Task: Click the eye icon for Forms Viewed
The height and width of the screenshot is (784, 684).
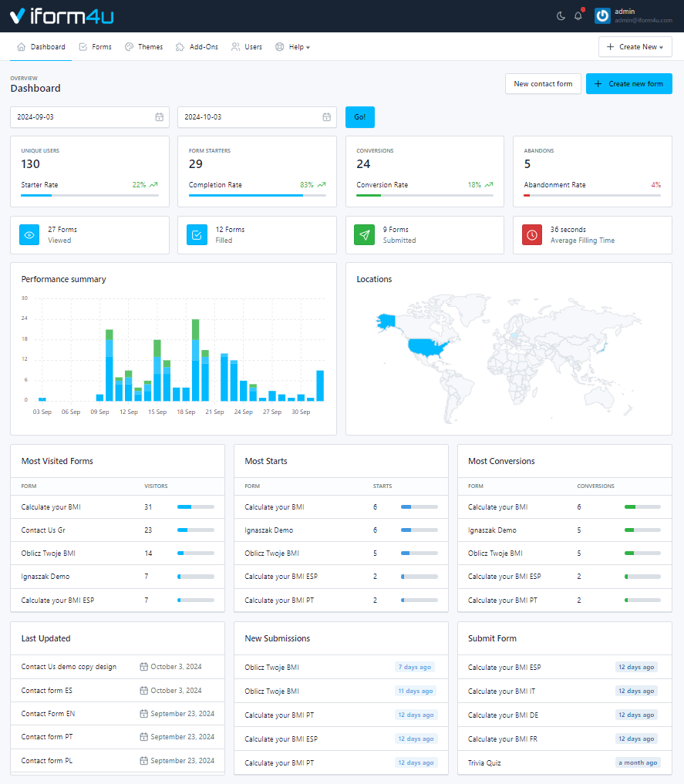Action: (29, 234)
